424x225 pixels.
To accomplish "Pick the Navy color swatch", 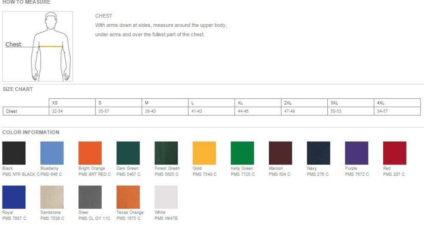I will point(318,153).
